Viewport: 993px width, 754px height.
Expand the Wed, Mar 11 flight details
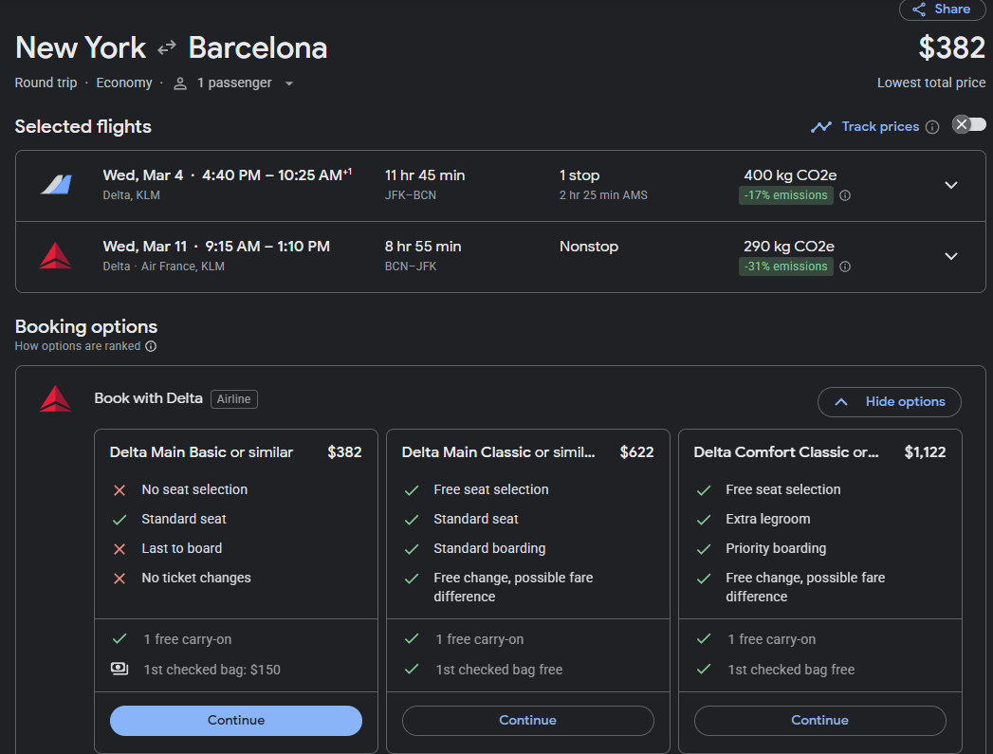[x=950, y=256]
